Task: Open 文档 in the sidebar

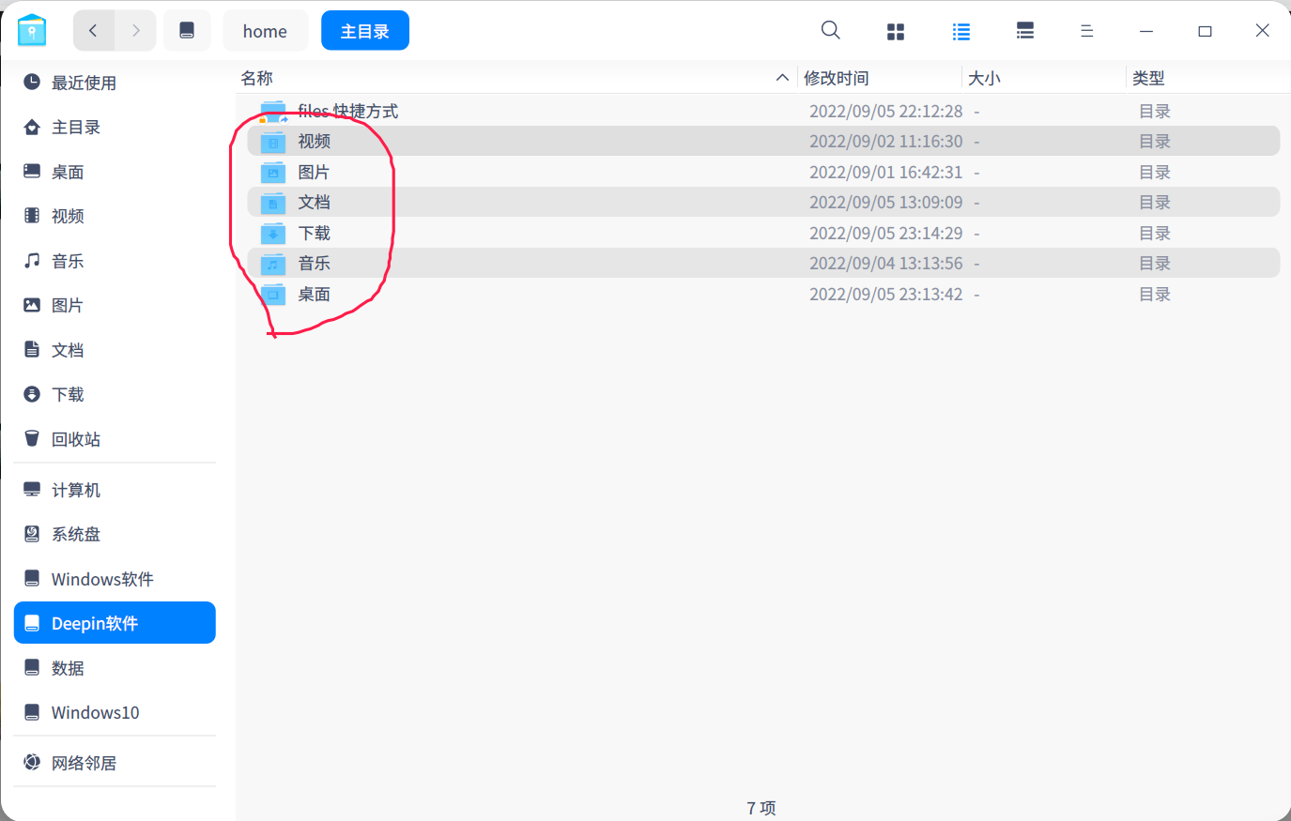Action: [115, 350]
